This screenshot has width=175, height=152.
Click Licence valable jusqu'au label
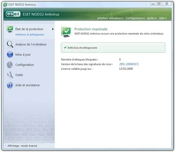tap(76, 69)
